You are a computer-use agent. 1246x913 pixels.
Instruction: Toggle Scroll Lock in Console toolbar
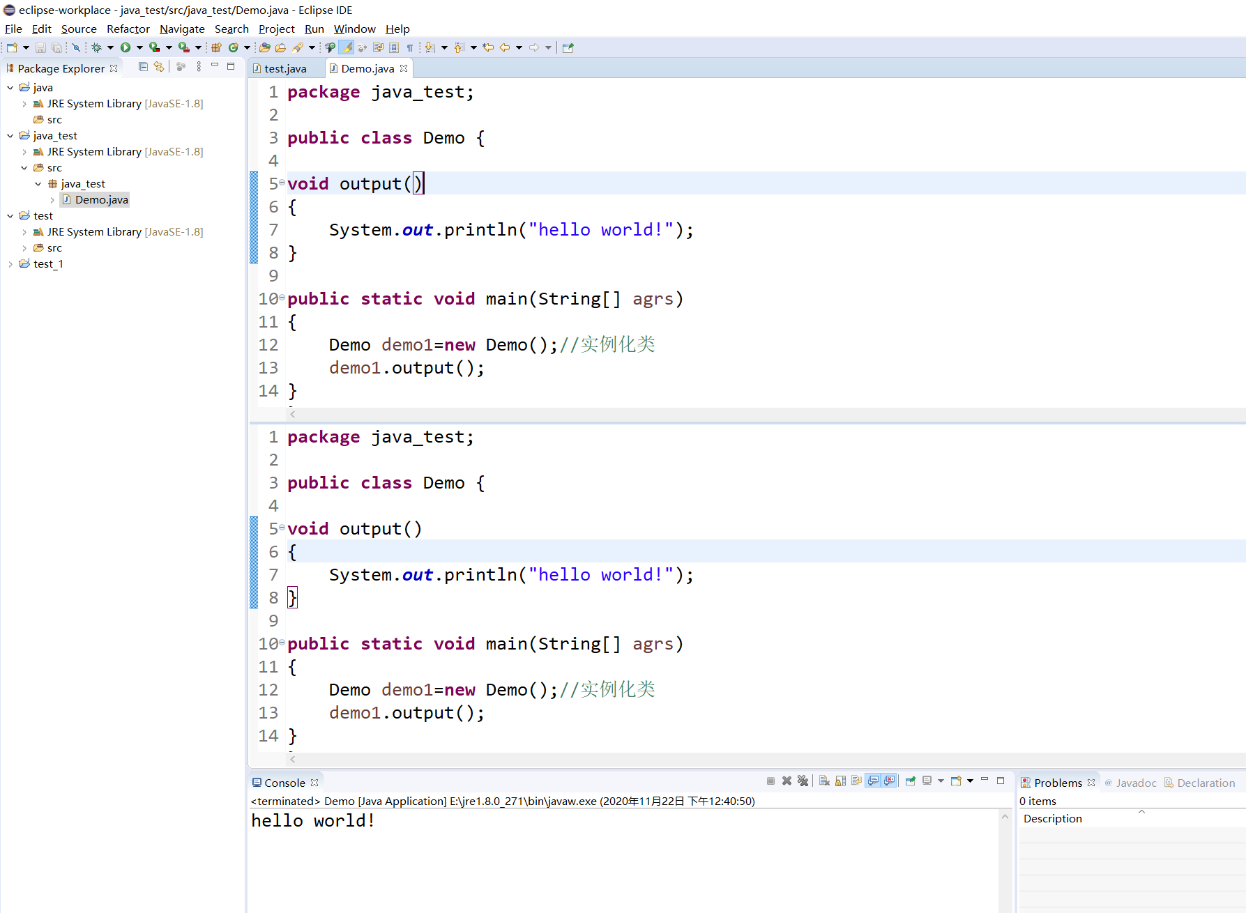[x=840, y=781]
